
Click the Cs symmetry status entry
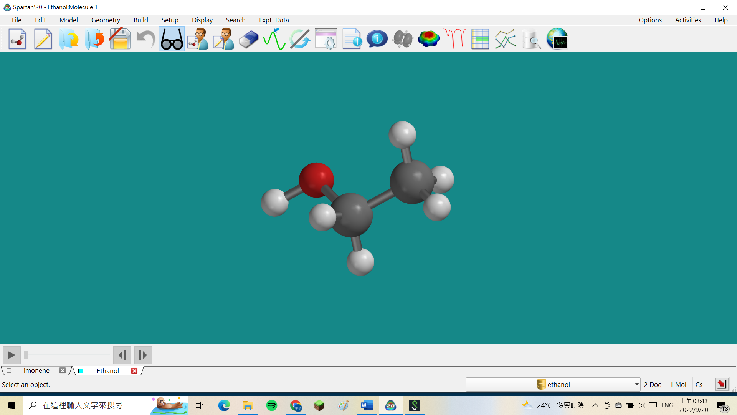point(699,385)
